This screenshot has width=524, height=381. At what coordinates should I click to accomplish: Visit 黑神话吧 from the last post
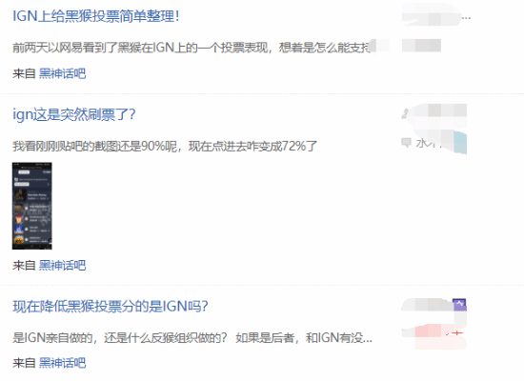(x=62, y=363)
